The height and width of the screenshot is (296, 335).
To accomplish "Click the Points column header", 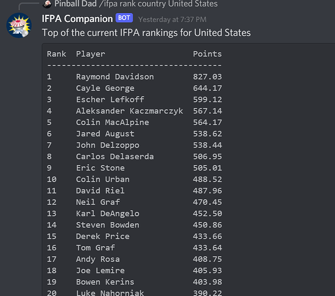I will pos(207,54).
